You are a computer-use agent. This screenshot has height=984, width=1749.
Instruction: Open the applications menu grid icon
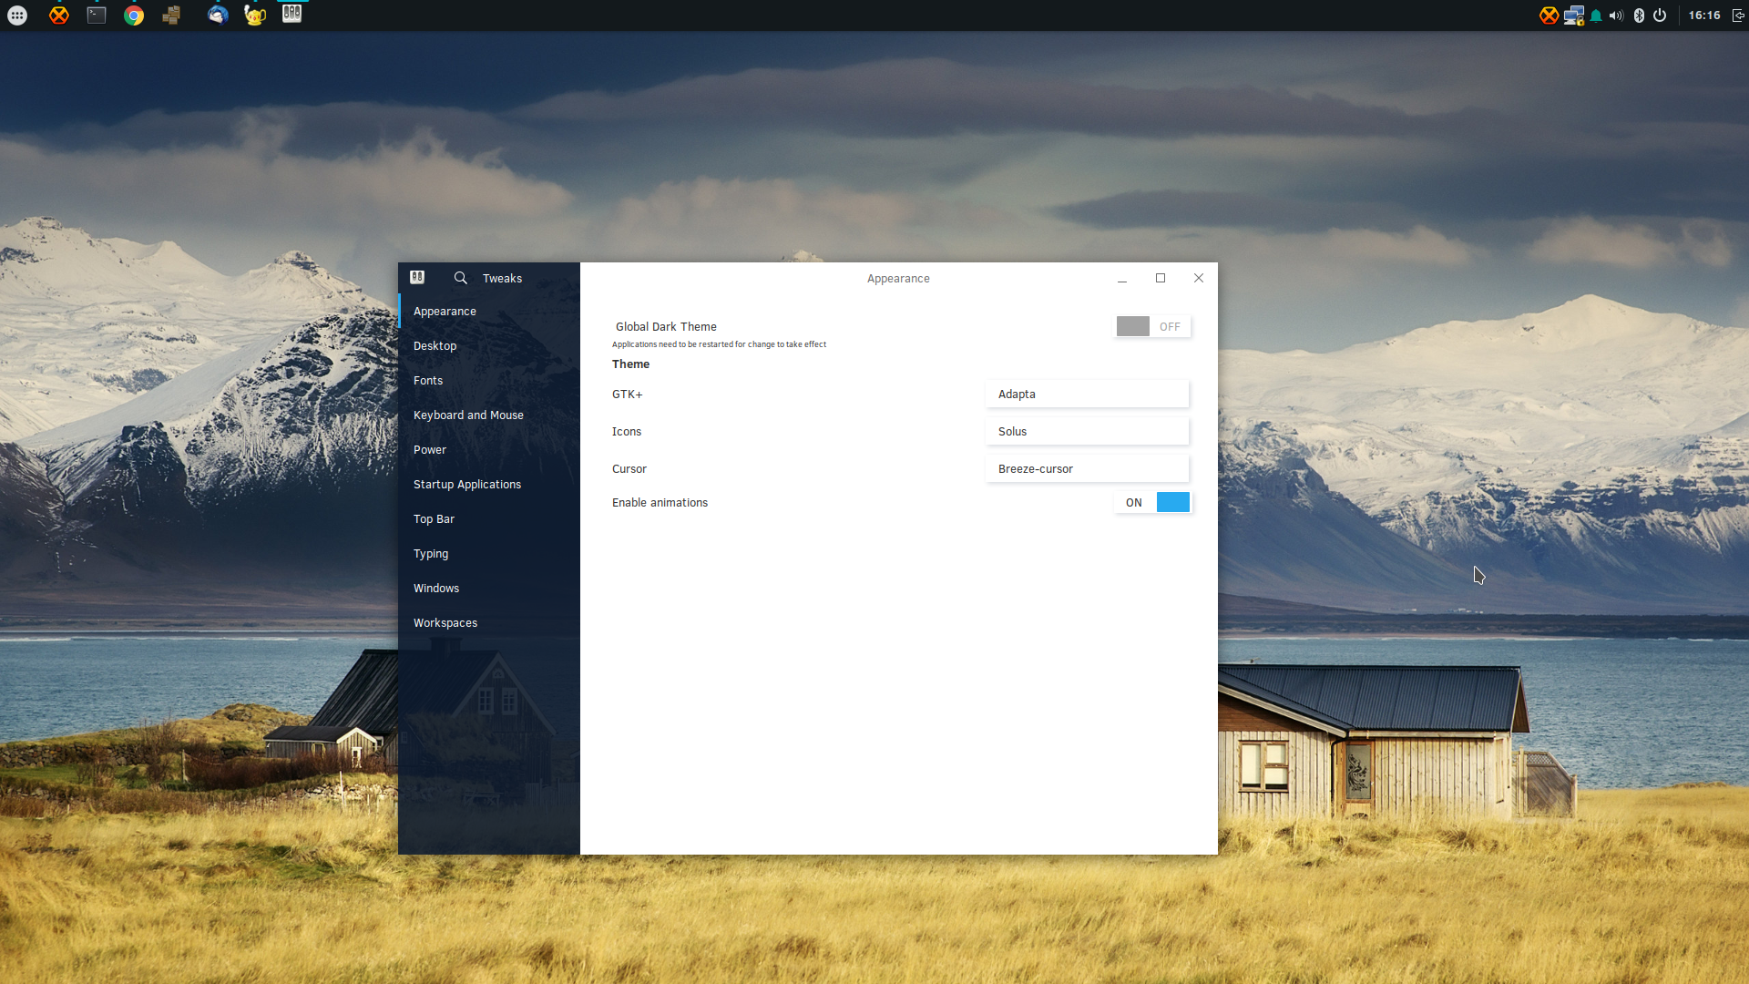[x=17, y=15]
